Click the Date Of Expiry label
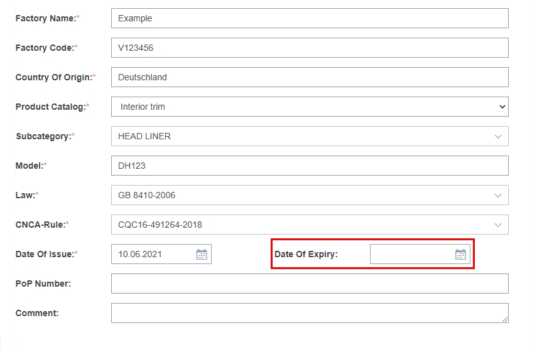This screenshot has height=350, width=537. 306,254
